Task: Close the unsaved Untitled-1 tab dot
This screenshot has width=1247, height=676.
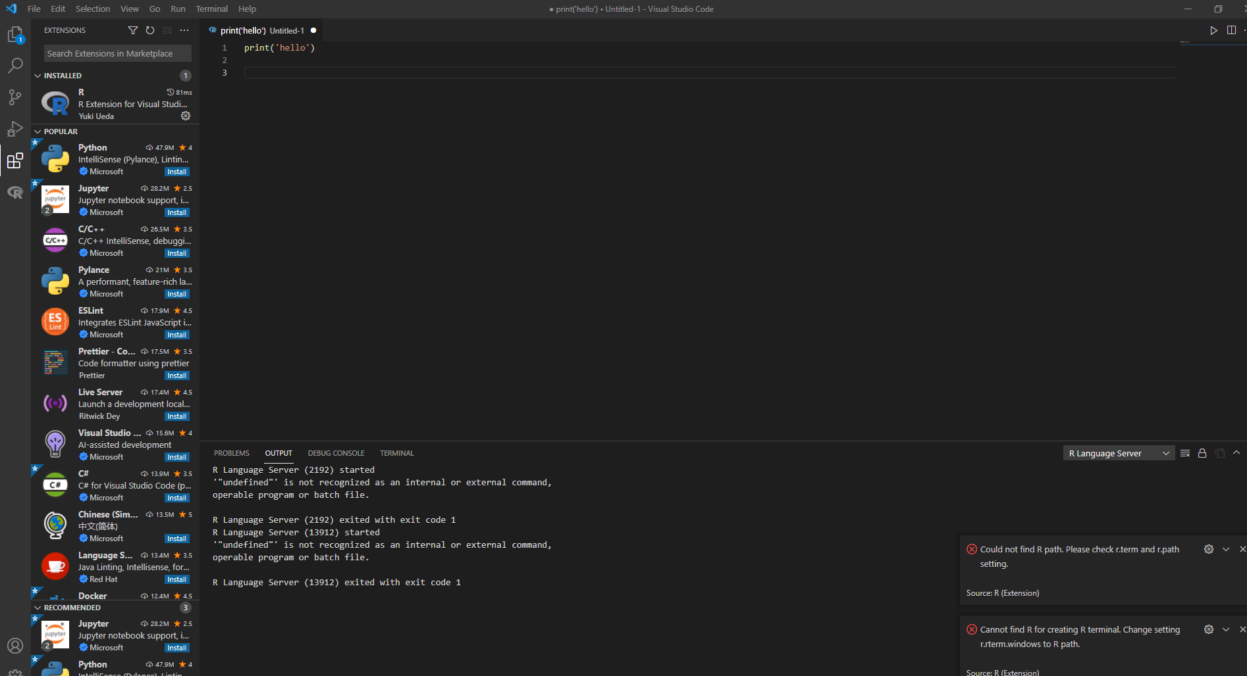Action: (313, 30)
